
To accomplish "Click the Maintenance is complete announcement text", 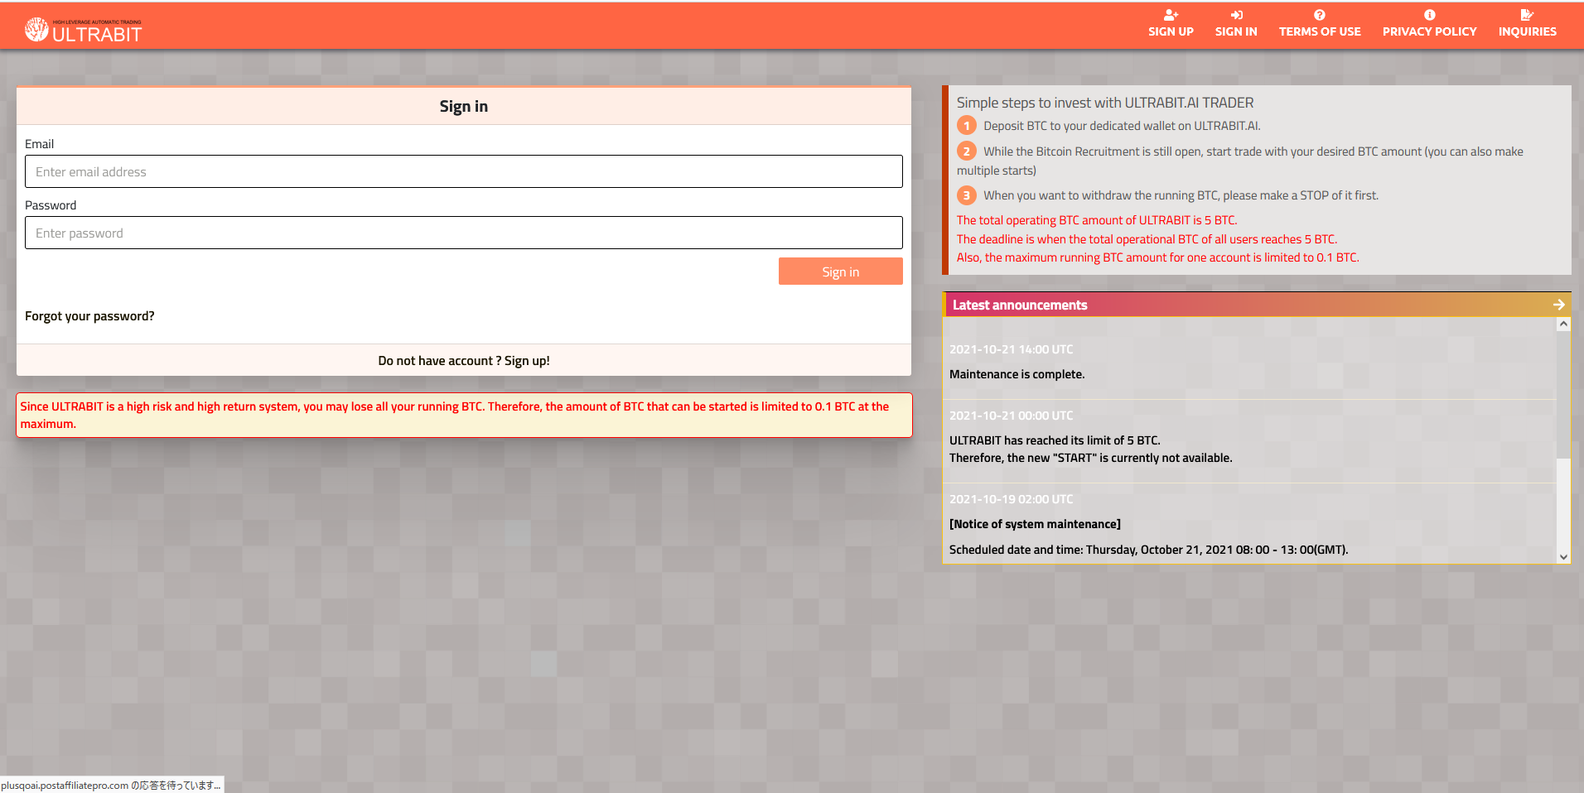I will click(x=1017, y=374).
